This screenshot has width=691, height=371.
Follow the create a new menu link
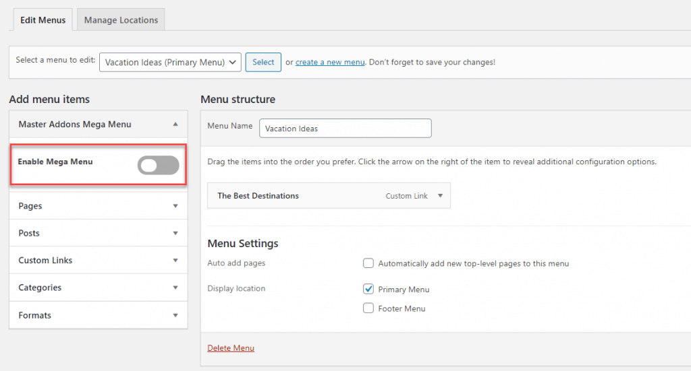click(x=330, y=62)
